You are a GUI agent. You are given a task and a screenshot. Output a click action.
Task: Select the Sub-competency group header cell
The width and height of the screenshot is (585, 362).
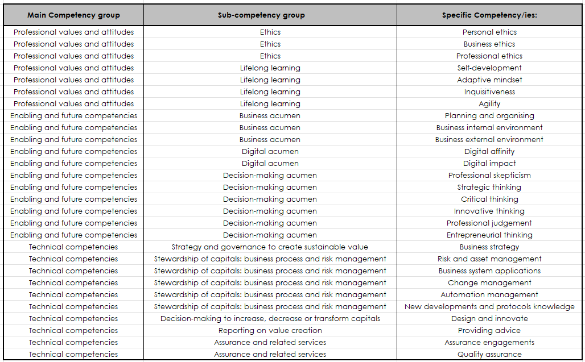point(270,15)
